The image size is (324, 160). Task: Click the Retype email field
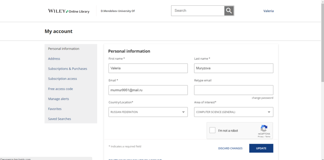click(x=234, y=90)
